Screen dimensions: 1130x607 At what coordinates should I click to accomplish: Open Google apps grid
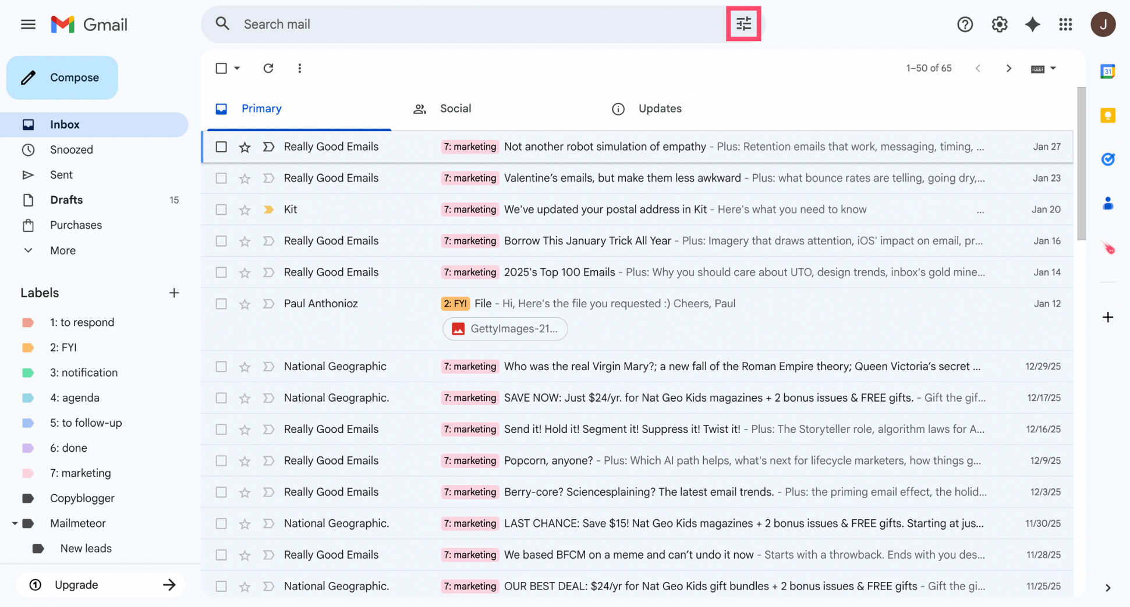[1066, 24]
